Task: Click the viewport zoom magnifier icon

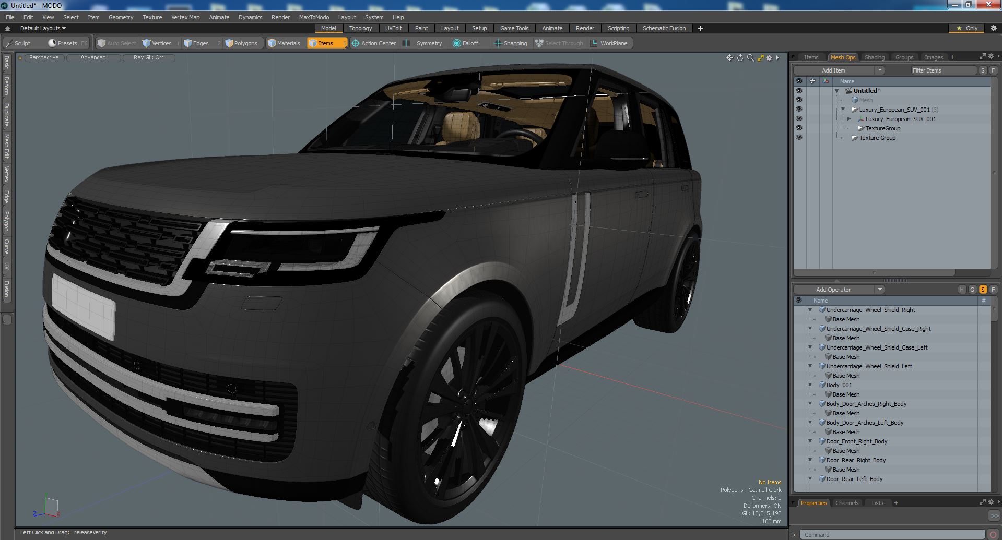Action: click(x=750, y=58)
